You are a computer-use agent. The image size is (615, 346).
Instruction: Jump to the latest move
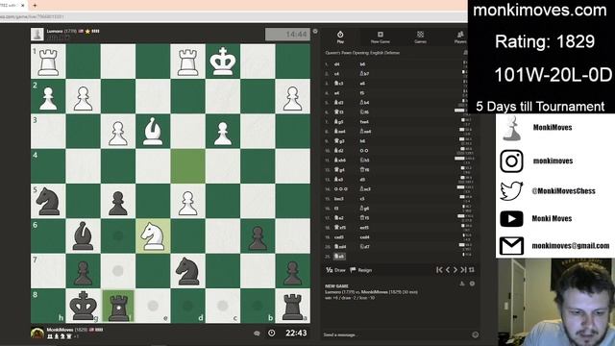tap(463, 270)
